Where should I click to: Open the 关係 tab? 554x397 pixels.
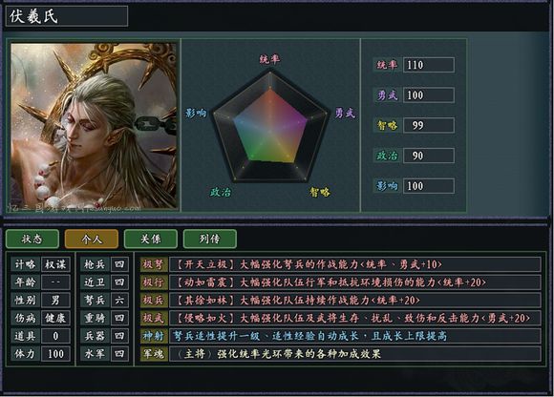pos(151,239)
